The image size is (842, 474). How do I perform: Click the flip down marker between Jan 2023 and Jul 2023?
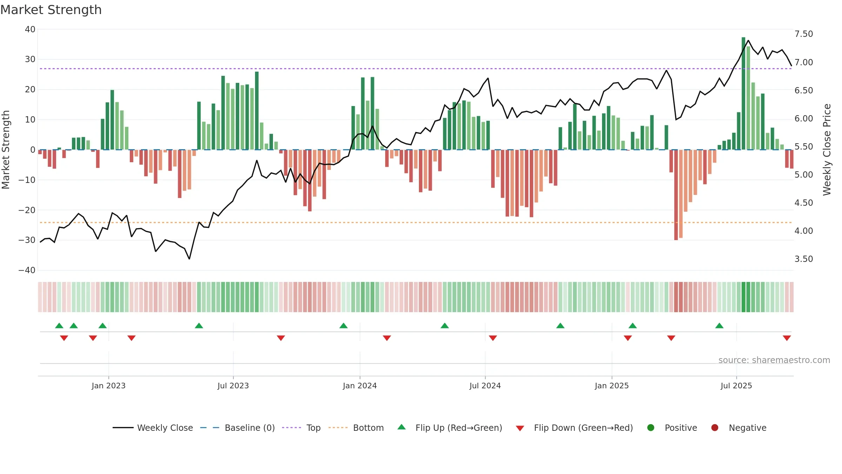pyautogui.click(x=132, y=338)
